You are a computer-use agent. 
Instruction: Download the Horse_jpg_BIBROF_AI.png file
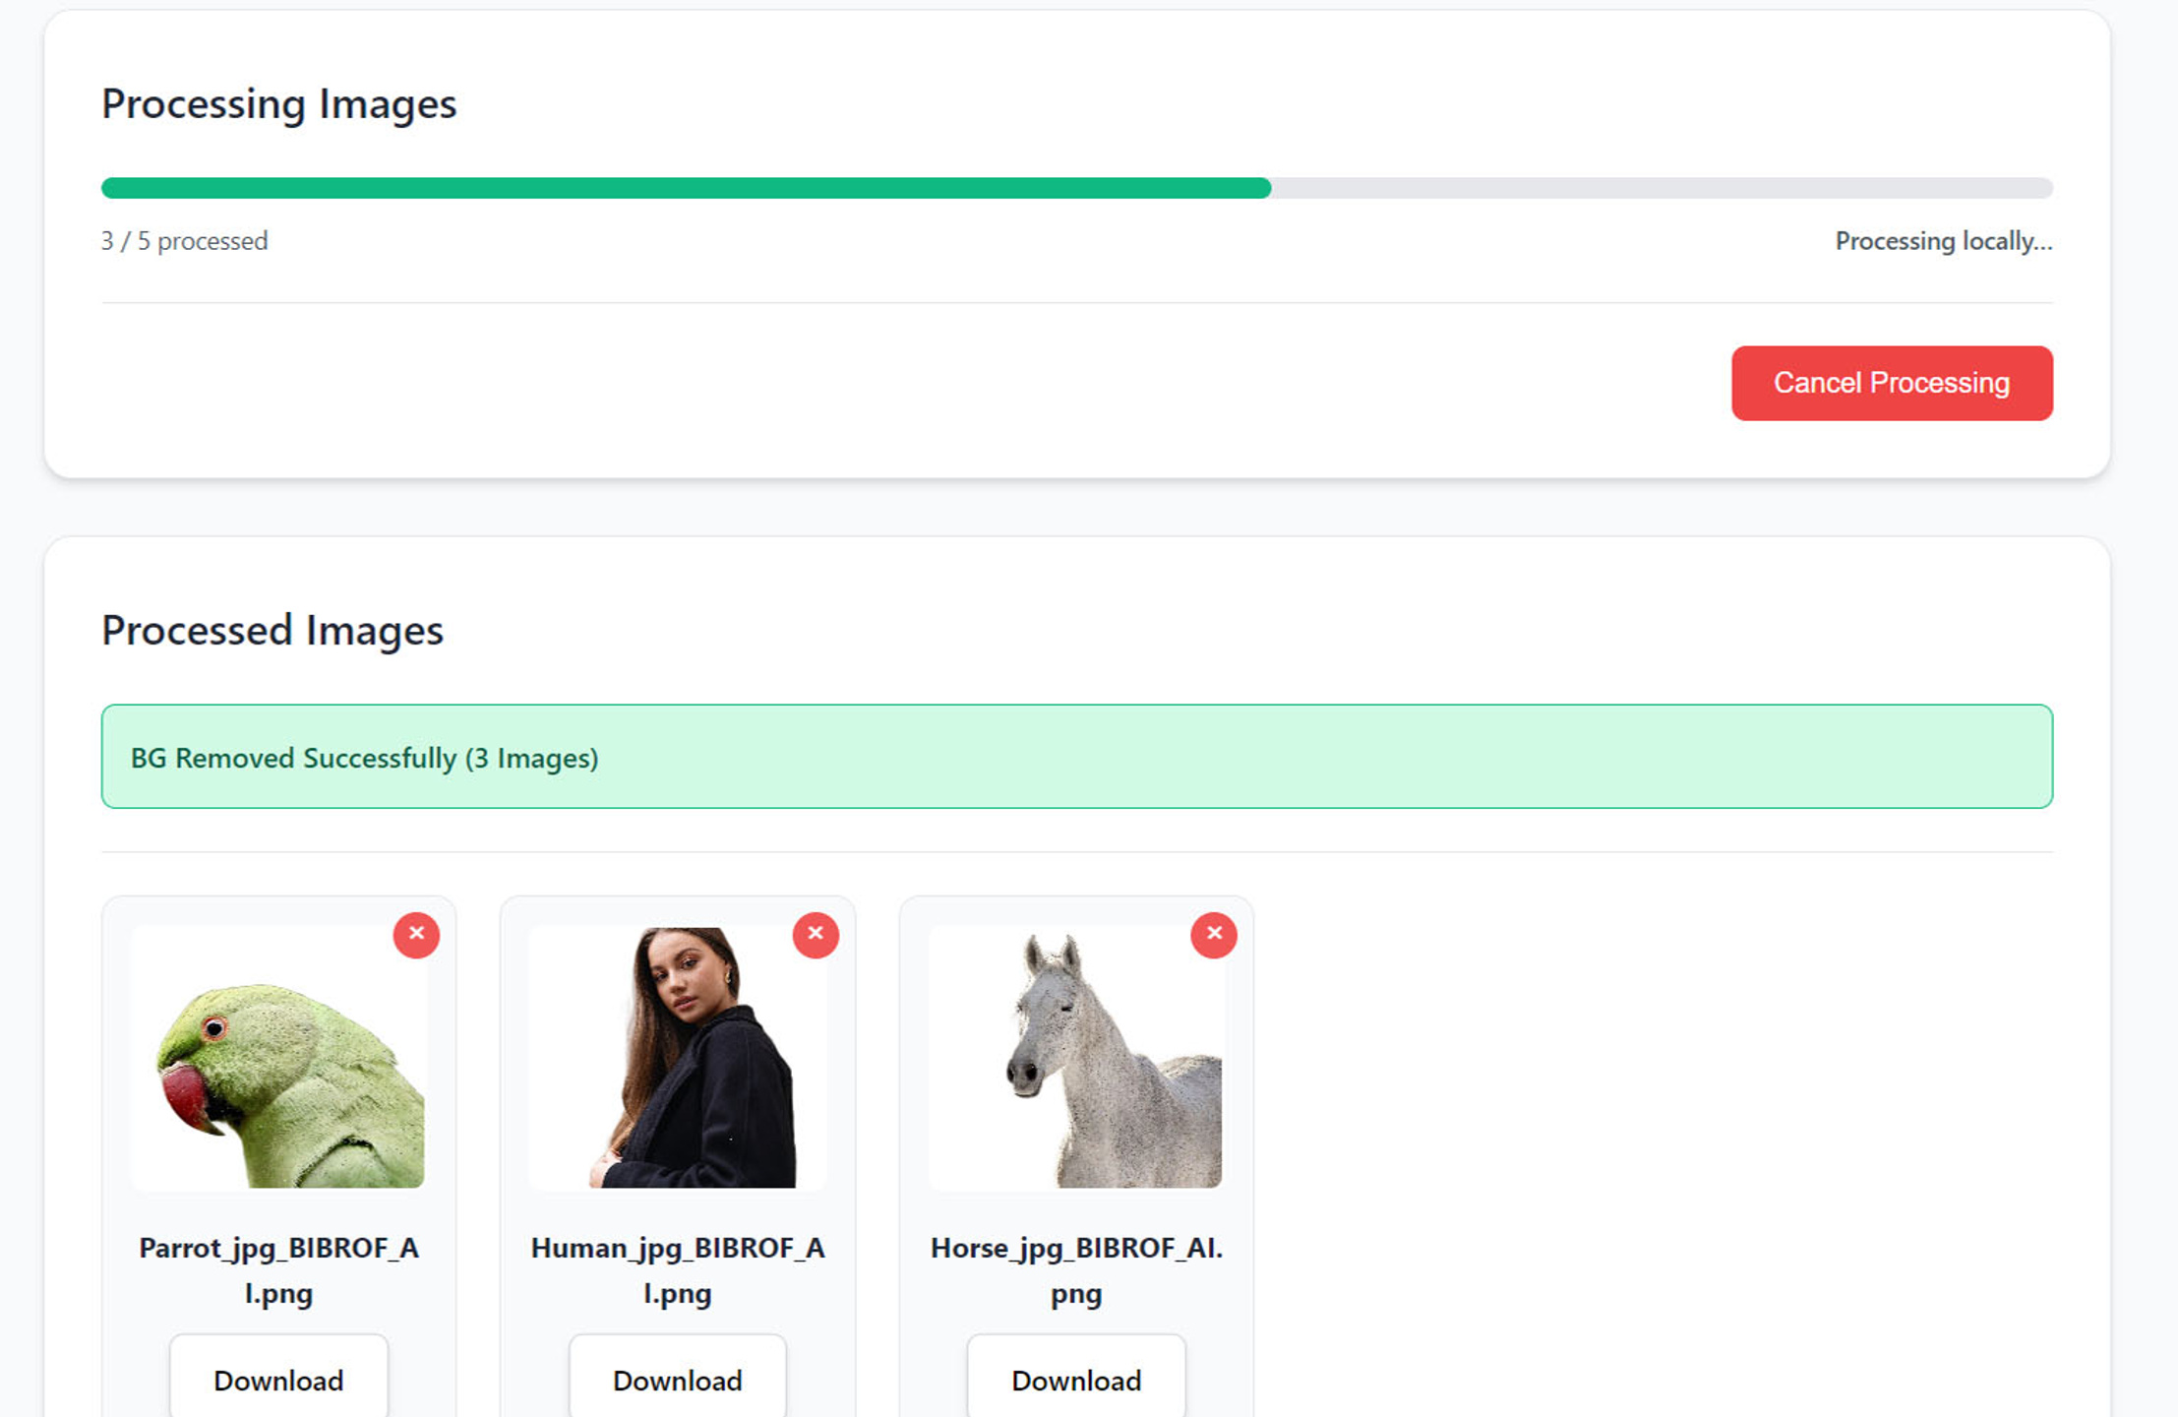[x=1076, y=1380]
